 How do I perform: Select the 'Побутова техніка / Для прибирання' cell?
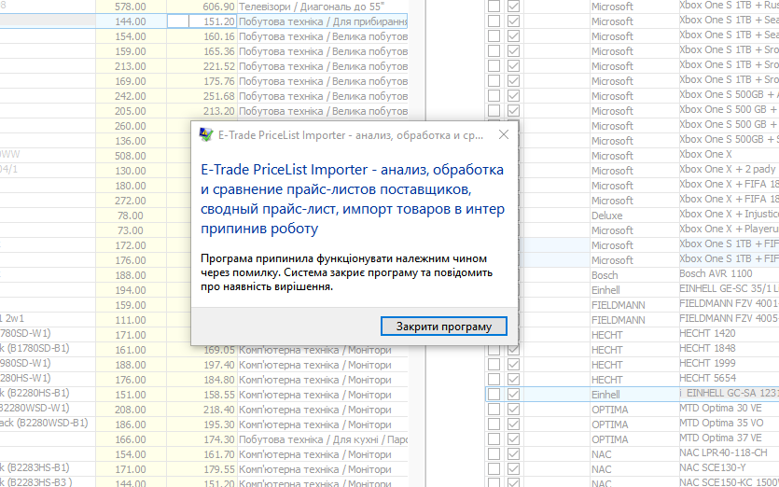[x=323, y=21]
